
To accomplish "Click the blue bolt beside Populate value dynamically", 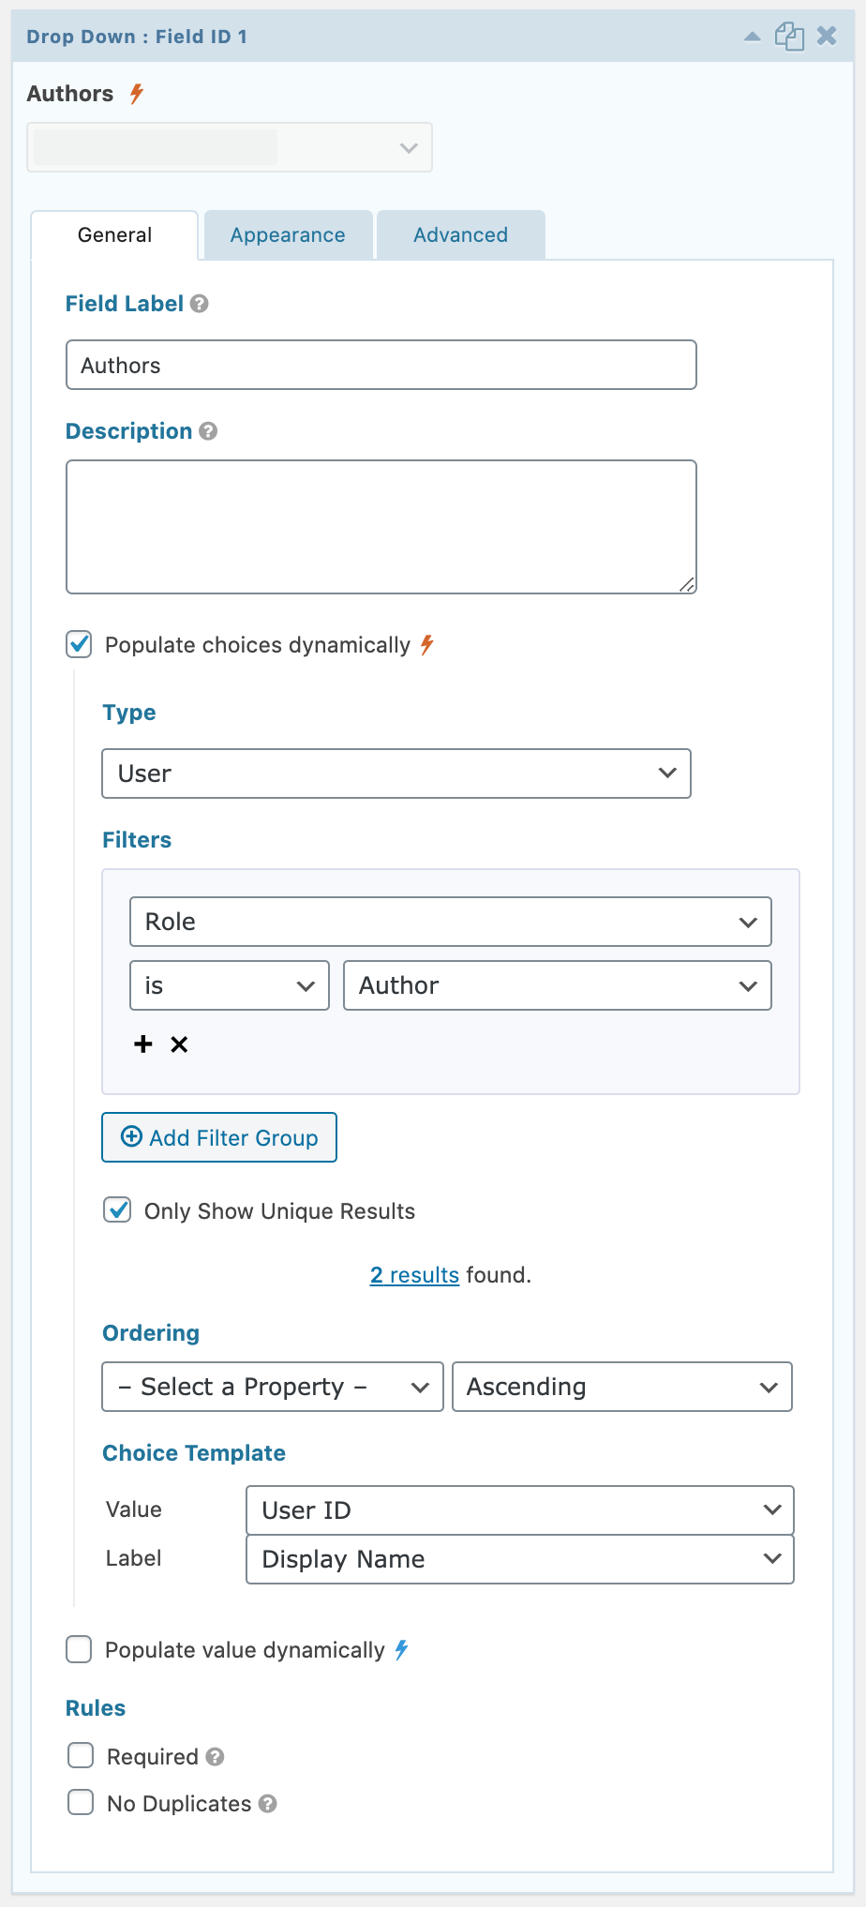I will [401, 1650].
